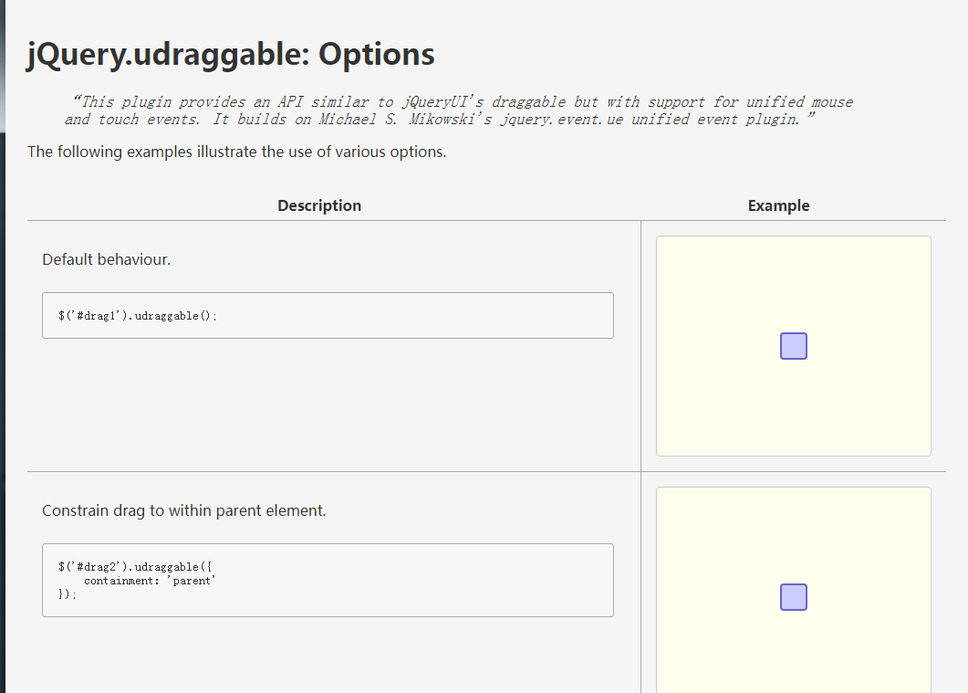Click the code box with containment: 'parent'
968x693 pixels.
[328, 580]
